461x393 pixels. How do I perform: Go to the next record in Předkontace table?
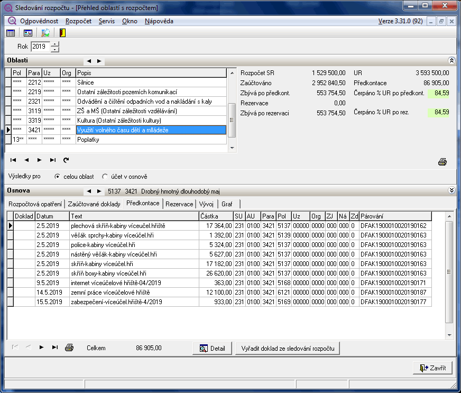tap(41, 348)
